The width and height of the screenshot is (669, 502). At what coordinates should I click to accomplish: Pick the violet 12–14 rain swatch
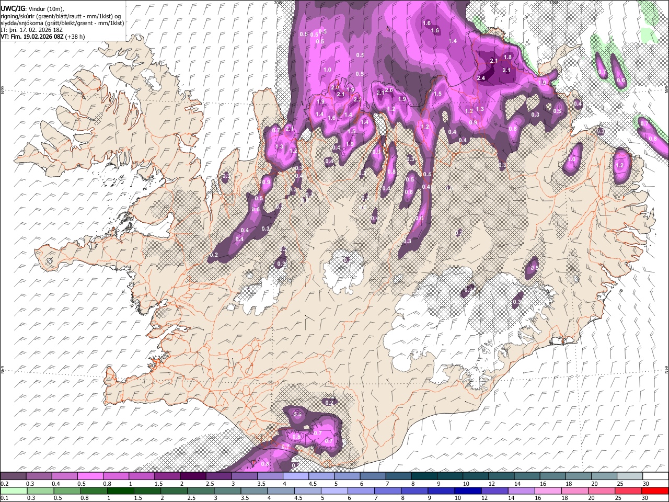coord(494,490)
